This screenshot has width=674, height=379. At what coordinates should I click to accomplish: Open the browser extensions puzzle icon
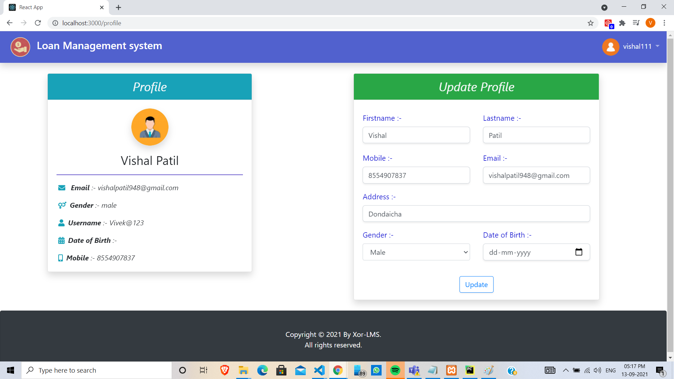coord(622,23)
